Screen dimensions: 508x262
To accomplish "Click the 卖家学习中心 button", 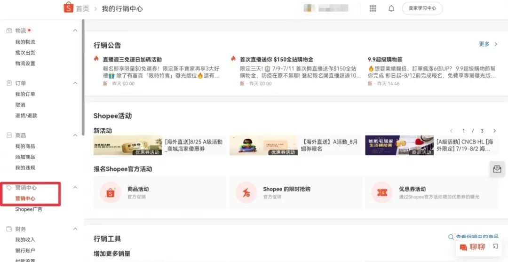I will pyautogui.click(x=422, y=8).
